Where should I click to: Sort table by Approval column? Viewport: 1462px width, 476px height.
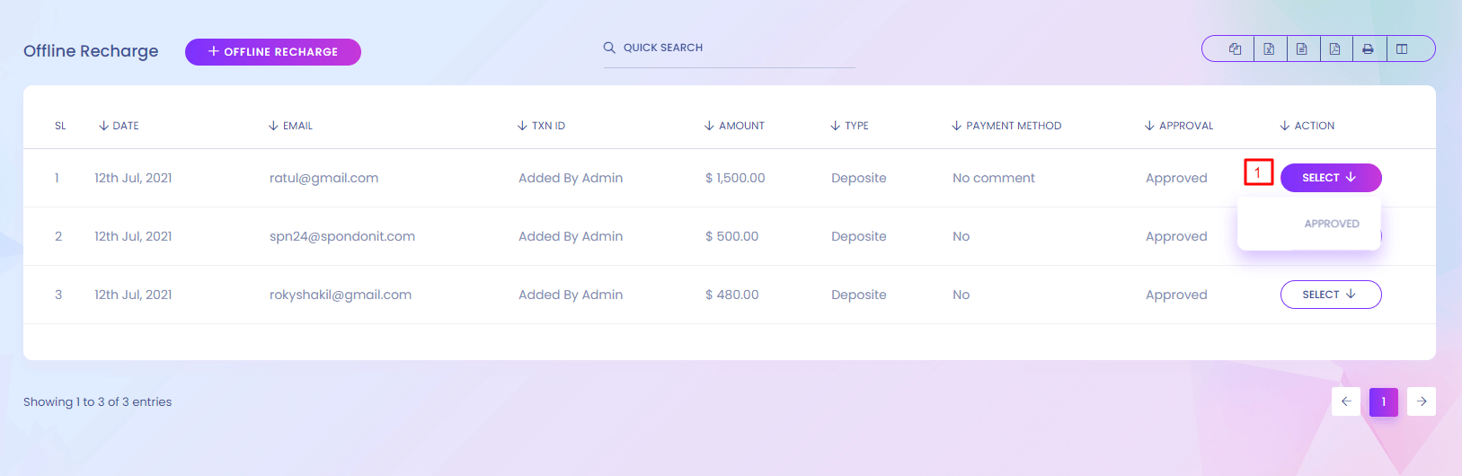click(x=1179, y=126)
